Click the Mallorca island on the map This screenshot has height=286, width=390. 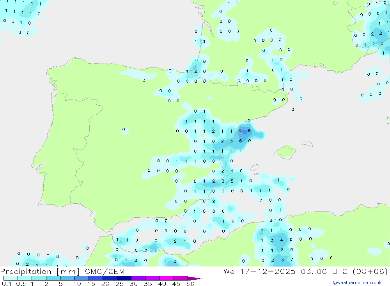click(x=285, y=152)
